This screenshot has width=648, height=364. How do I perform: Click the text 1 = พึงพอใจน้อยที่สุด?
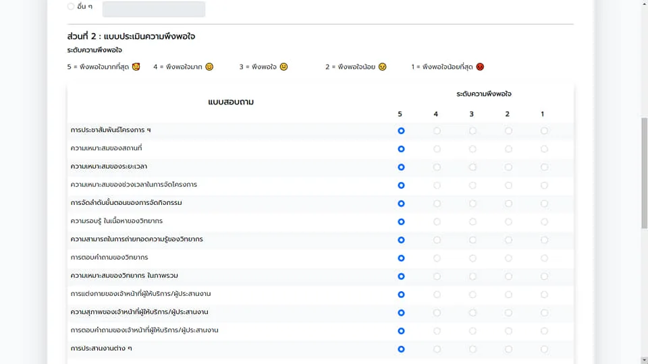tap(441, 67)
